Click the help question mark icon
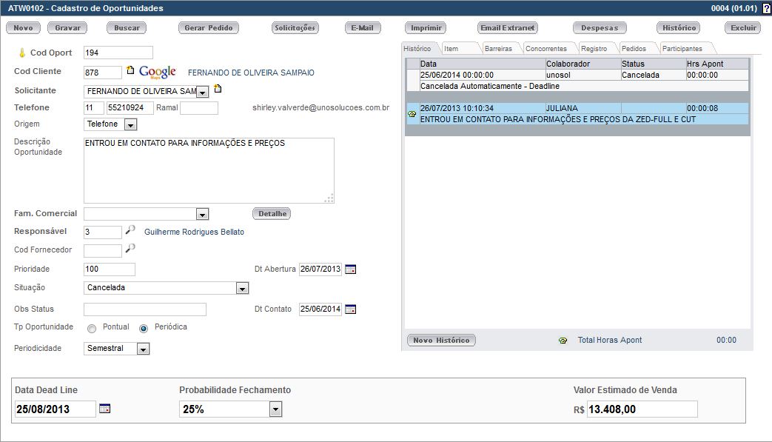 [766, 8]
